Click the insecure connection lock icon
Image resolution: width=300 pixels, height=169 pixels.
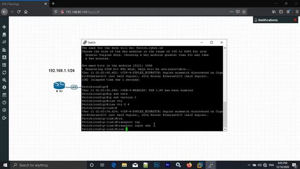click(62, 12)
